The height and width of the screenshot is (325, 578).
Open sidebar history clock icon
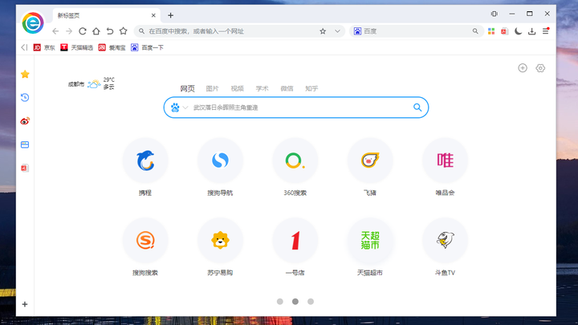click(x=25, y=98)
